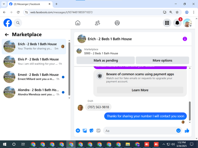The width and height of the screenshot is (198, 148).
Task: Click the More options button
Action: (x=162, y=60)
